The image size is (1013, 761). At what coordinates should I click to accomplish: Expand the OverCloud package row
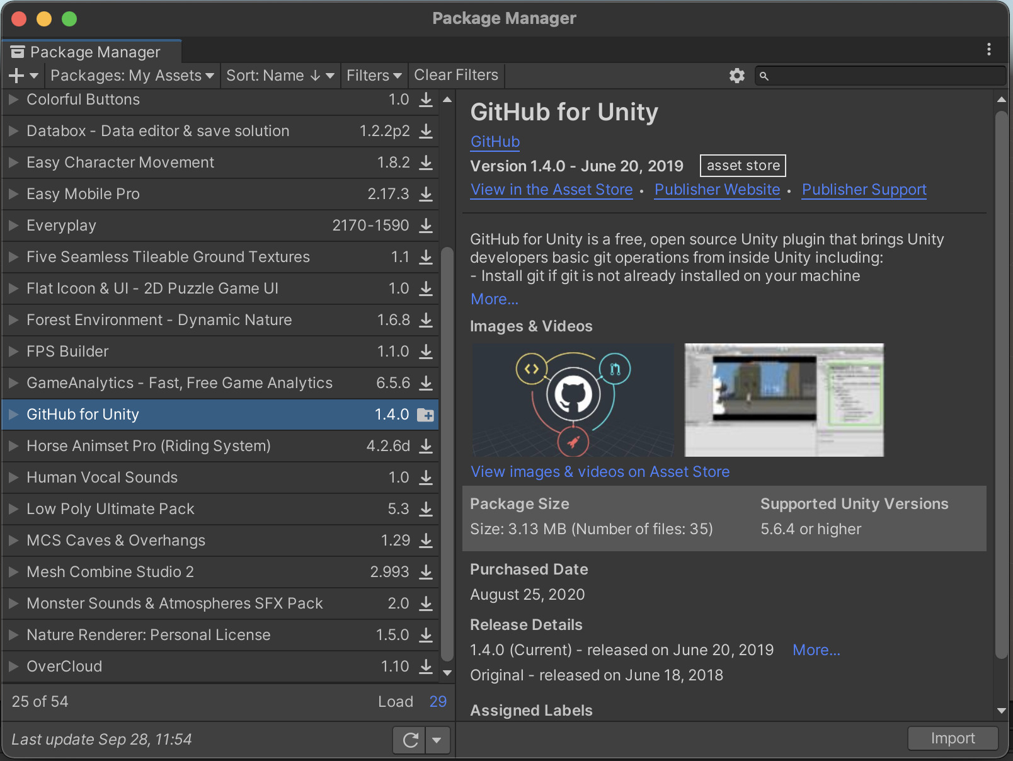tap(13, 667)
